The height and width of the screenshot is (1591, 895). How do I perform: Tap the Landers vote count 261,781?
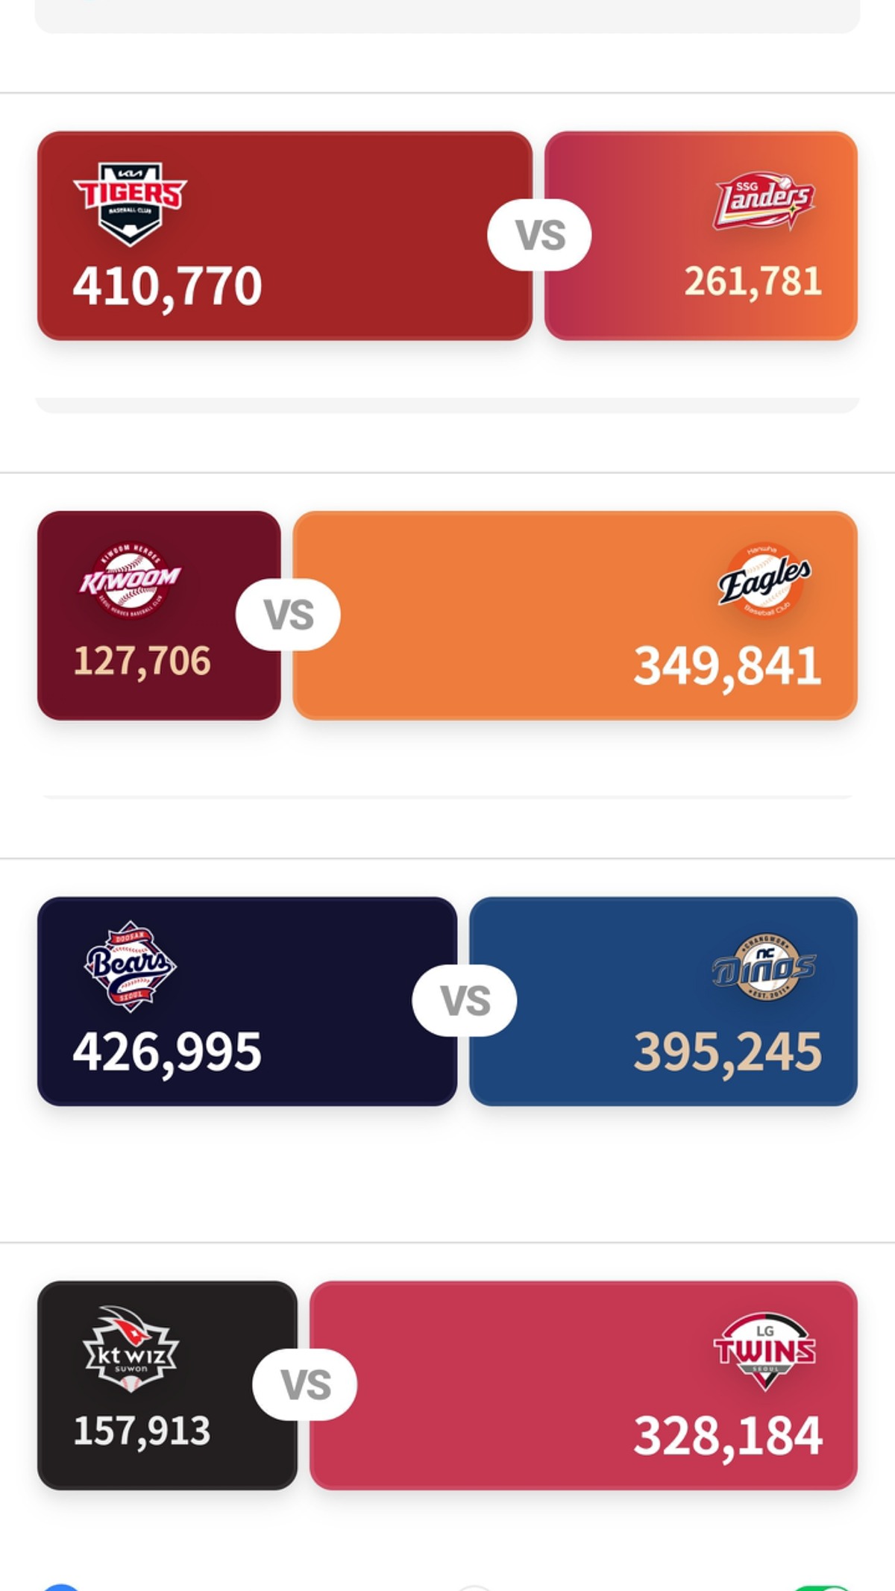tap(753, 282)
